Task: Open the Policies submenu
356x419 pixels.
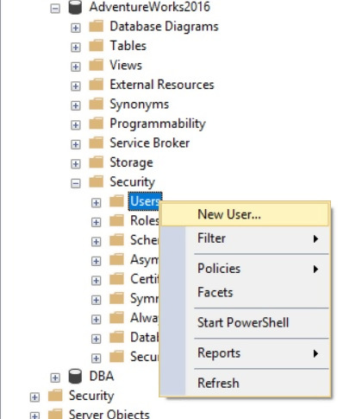Action: pyautogui.click(x=245, y=269)
